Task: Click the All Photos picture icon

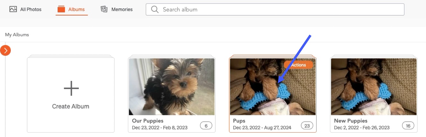Action: [x=13, y=9]
